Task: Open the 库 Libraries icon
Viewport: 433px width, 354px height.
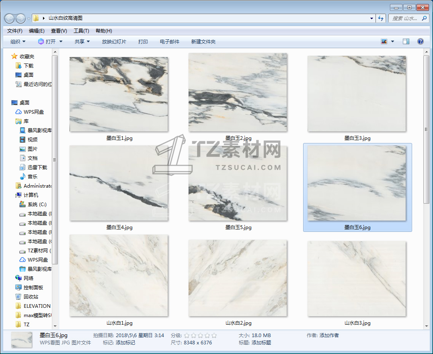Action: click(x=18, y=121)
